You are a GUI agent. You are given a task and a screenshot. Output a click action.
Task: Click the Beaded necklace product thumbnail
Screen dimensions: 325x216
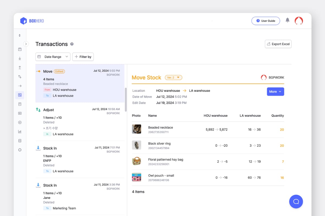pos(136,129)
